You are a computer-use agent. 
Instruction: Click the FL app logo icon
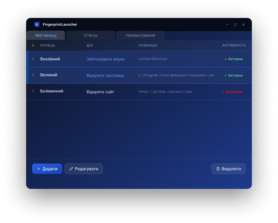point(37,25)
